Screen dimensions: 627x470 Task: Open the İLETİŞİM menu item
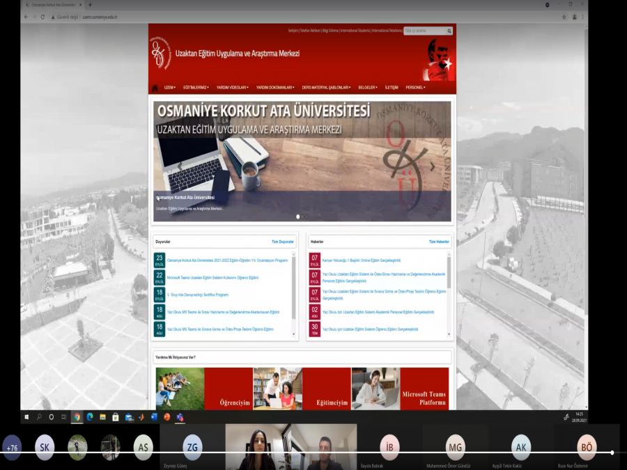click(392, 88)
